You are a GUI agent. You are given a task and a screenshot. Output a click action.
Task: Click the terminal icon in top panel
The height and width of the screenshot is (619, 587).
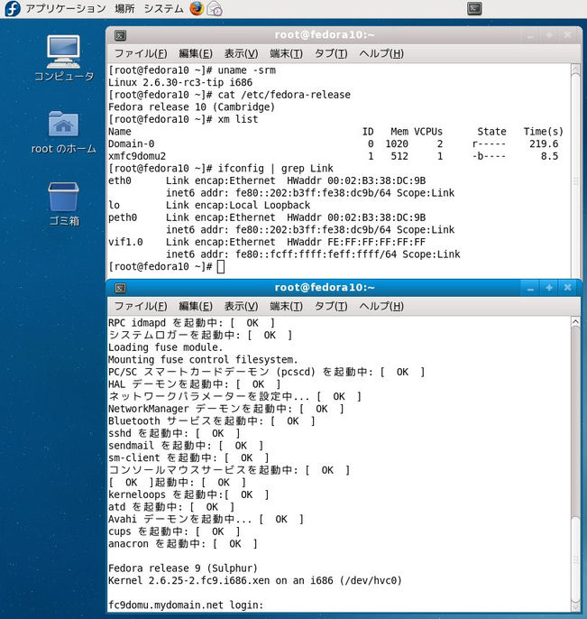474,9
